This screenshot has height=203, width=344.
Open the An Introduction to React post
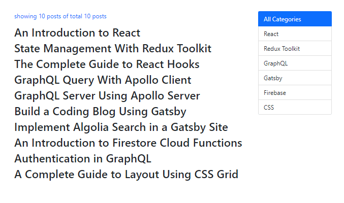[77, 33]
